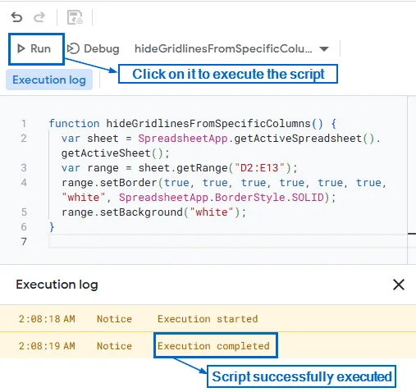Click the 2:08:19 AM timestamp
This screenshot has width=416, height=392.
(x=47, y=346)
